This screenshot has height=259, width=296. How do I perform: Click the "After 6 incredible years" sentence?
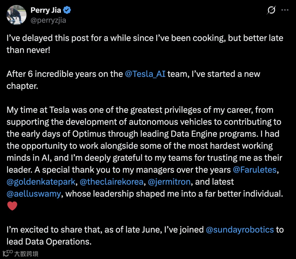[66, 74]
